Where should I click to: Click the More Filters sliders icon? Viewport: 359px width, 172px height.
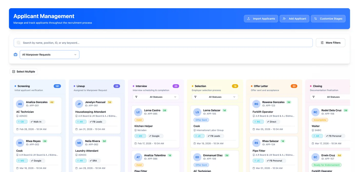(x=322, y=43)
